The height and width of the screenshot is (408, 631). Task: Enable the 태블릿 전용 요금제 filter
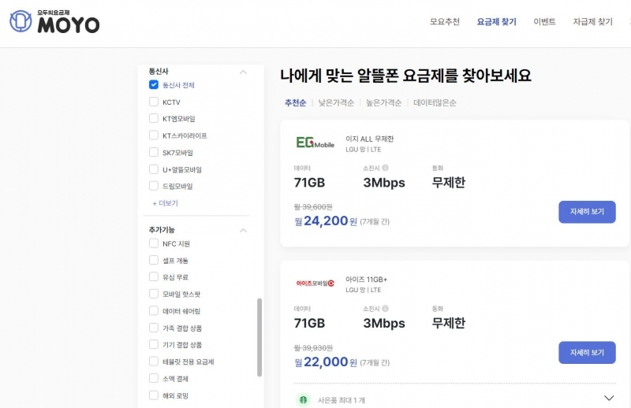pos(153,362)
